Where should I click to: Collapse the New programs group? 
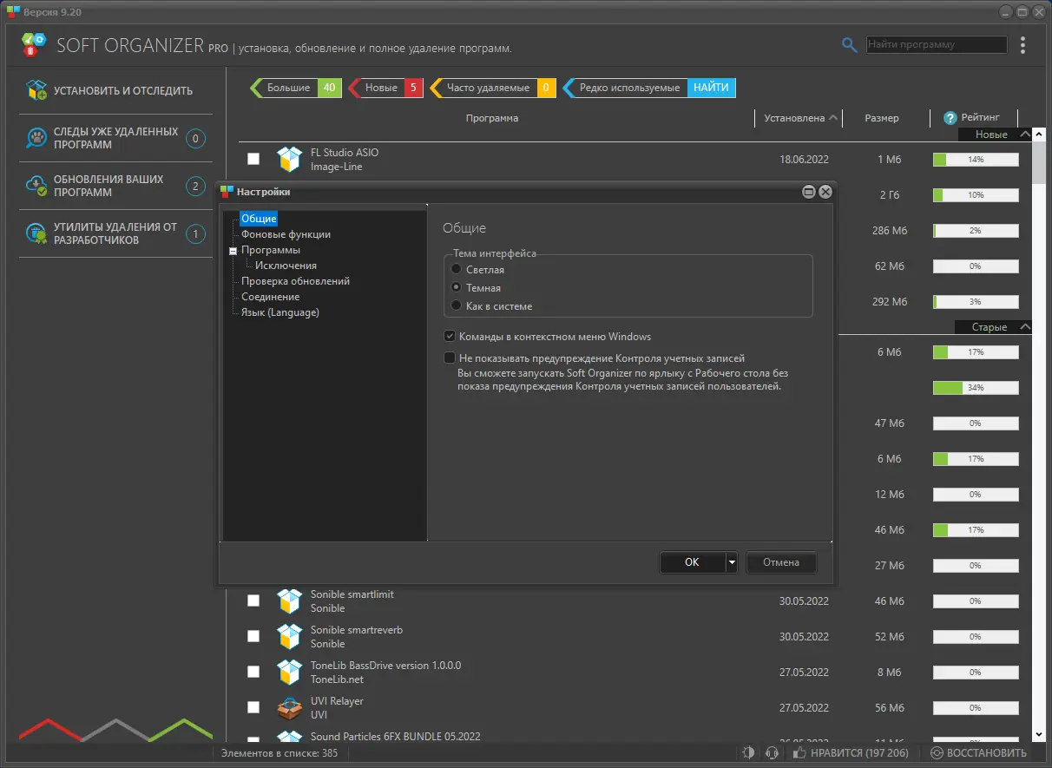click(x=1026, y=135)
